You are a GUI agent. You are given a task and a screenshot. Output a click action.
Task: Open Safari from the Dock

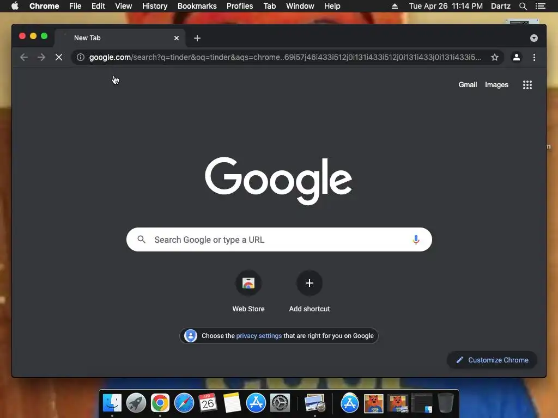pyautogui.click(x=184, y=403)
